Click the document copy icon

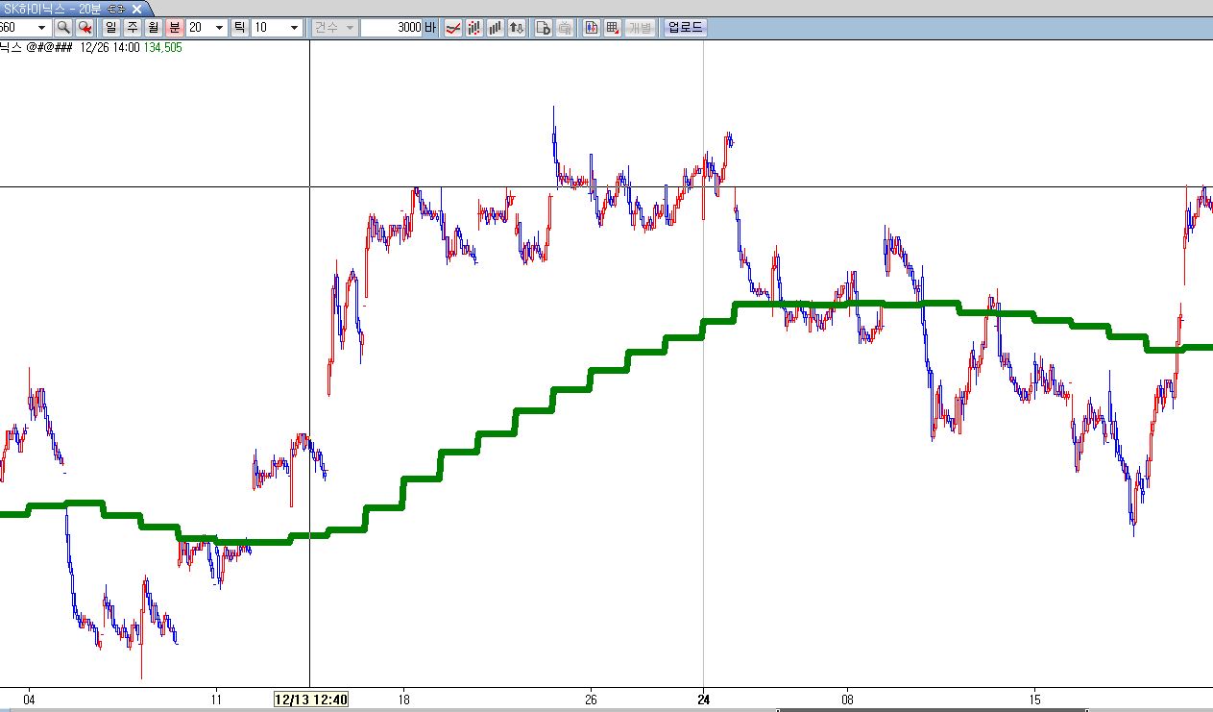click(543, 28)
